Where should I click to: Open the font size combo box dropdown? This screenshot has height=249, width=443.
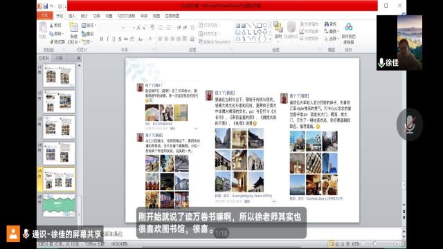(134, 28)
